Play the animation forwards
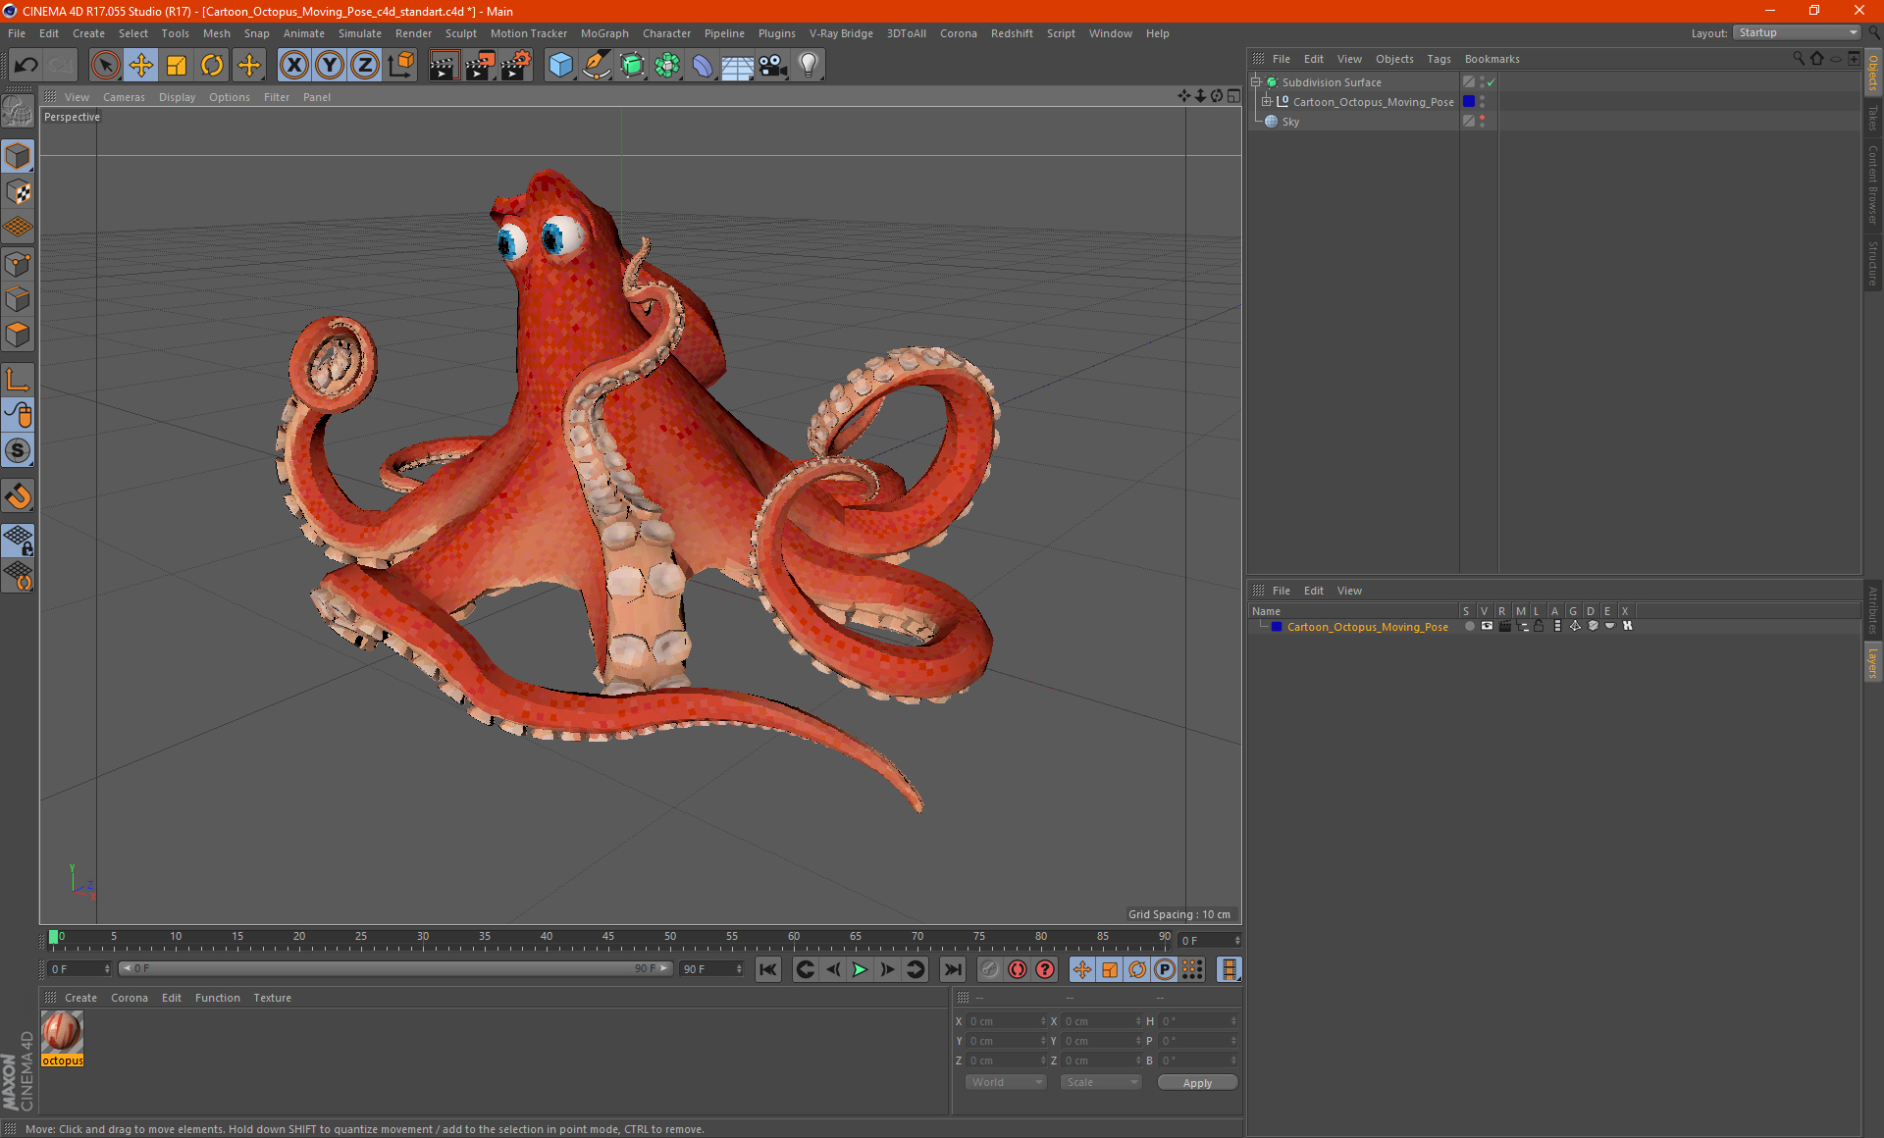Screen dimensions: 1884x1138 (860, 969)
